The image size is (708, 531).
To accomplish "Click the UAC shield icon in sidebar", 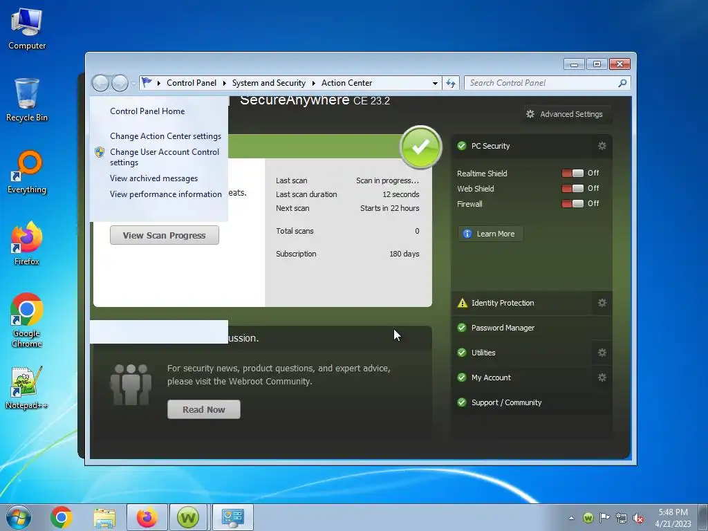I will point(100,152).
